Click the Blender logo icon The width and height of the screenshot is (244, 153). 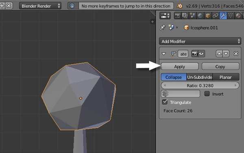click(179, 6)
